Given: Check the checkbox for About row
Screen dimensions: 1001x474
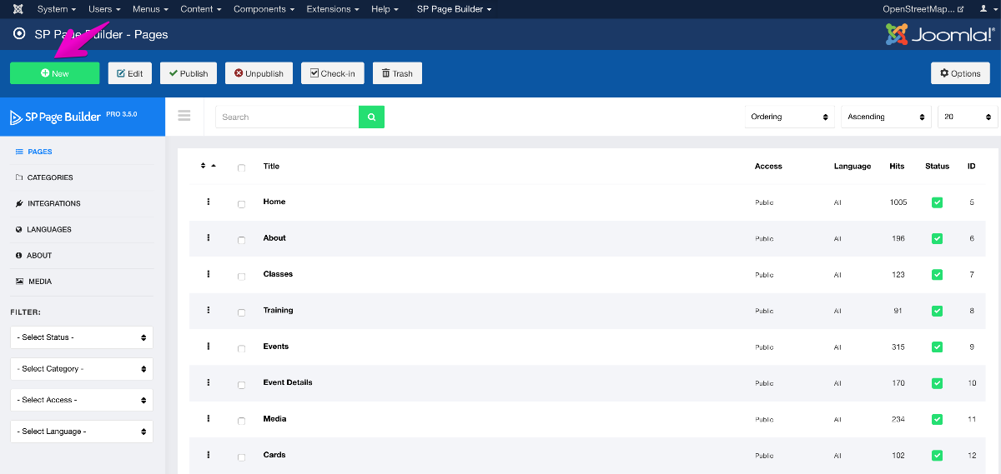Looking at the screenshot, I should [241, 240].
